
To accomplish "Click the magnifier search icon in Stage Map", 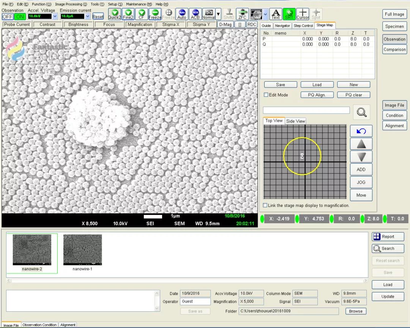I will point(361,112).
